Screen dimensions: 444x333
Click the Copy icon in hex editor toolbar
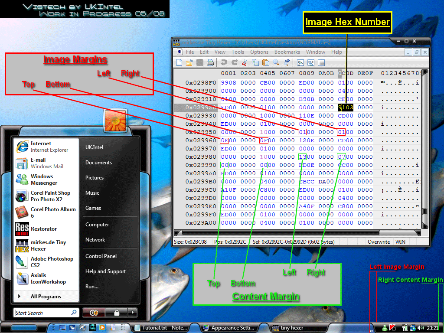(255, 62)
